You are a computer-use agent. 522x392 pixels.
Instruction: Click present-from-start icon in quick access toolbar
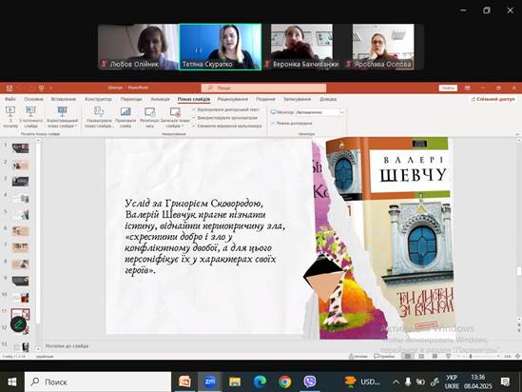[41, 88]
